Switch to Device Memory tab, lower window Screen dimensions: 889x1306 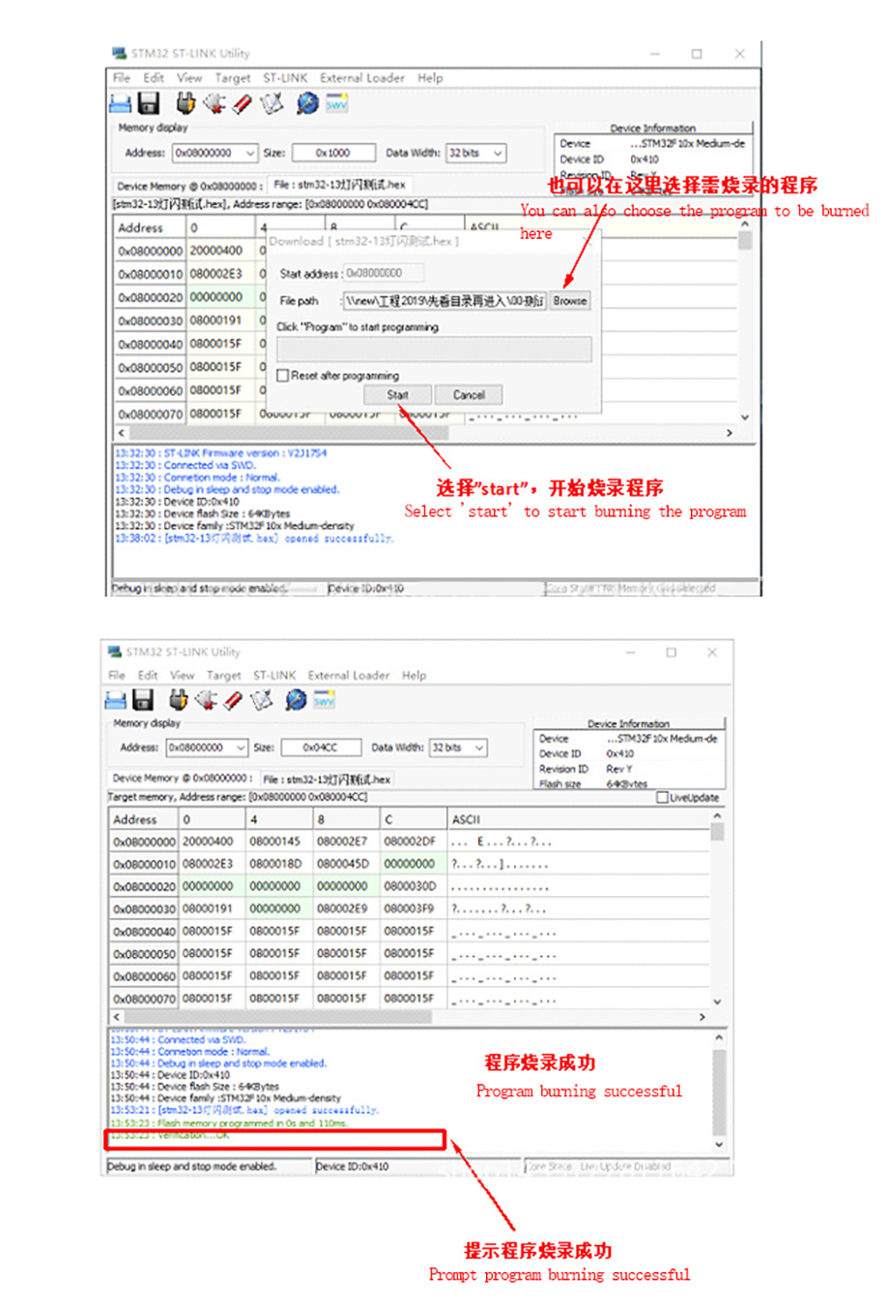tap(182, 778)
